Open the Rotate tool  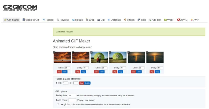[78, 20]
